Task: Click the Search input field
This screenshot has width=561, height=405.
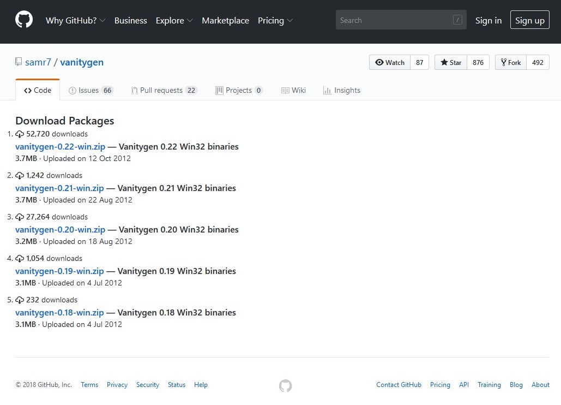Action: click(401, 20)
